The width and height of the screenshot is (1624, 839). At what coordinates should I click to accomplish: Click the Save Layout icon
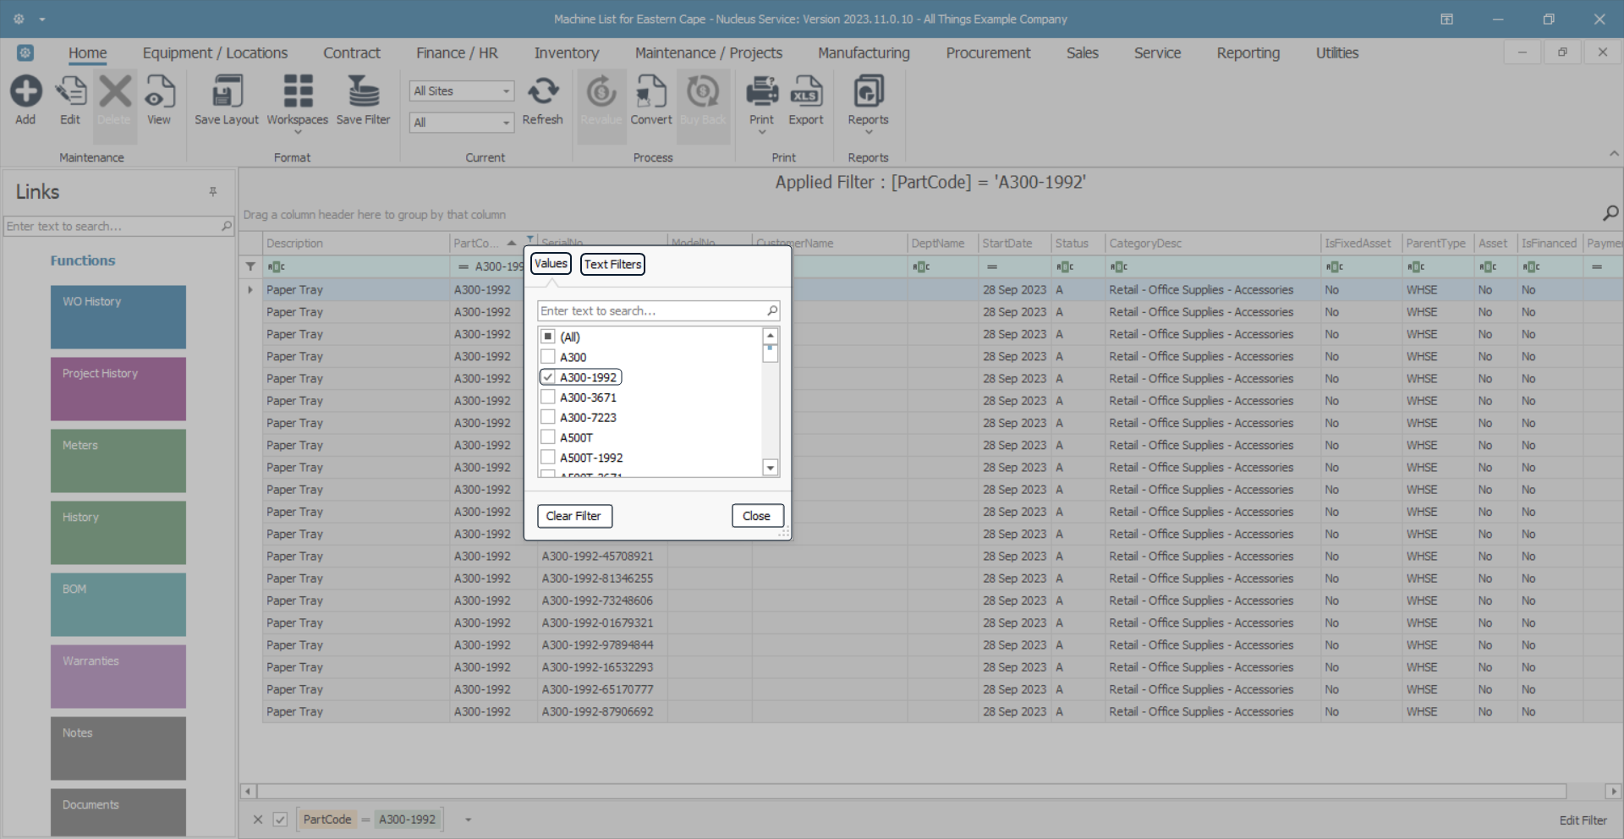pos(227,93)
